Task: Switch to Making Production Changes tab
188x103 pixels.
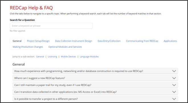Action: (x=28, y=47)
